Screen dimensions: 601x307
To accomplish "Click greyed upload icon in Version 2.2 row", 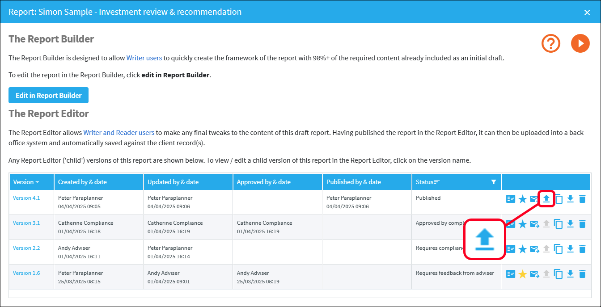I will (546, 249).
